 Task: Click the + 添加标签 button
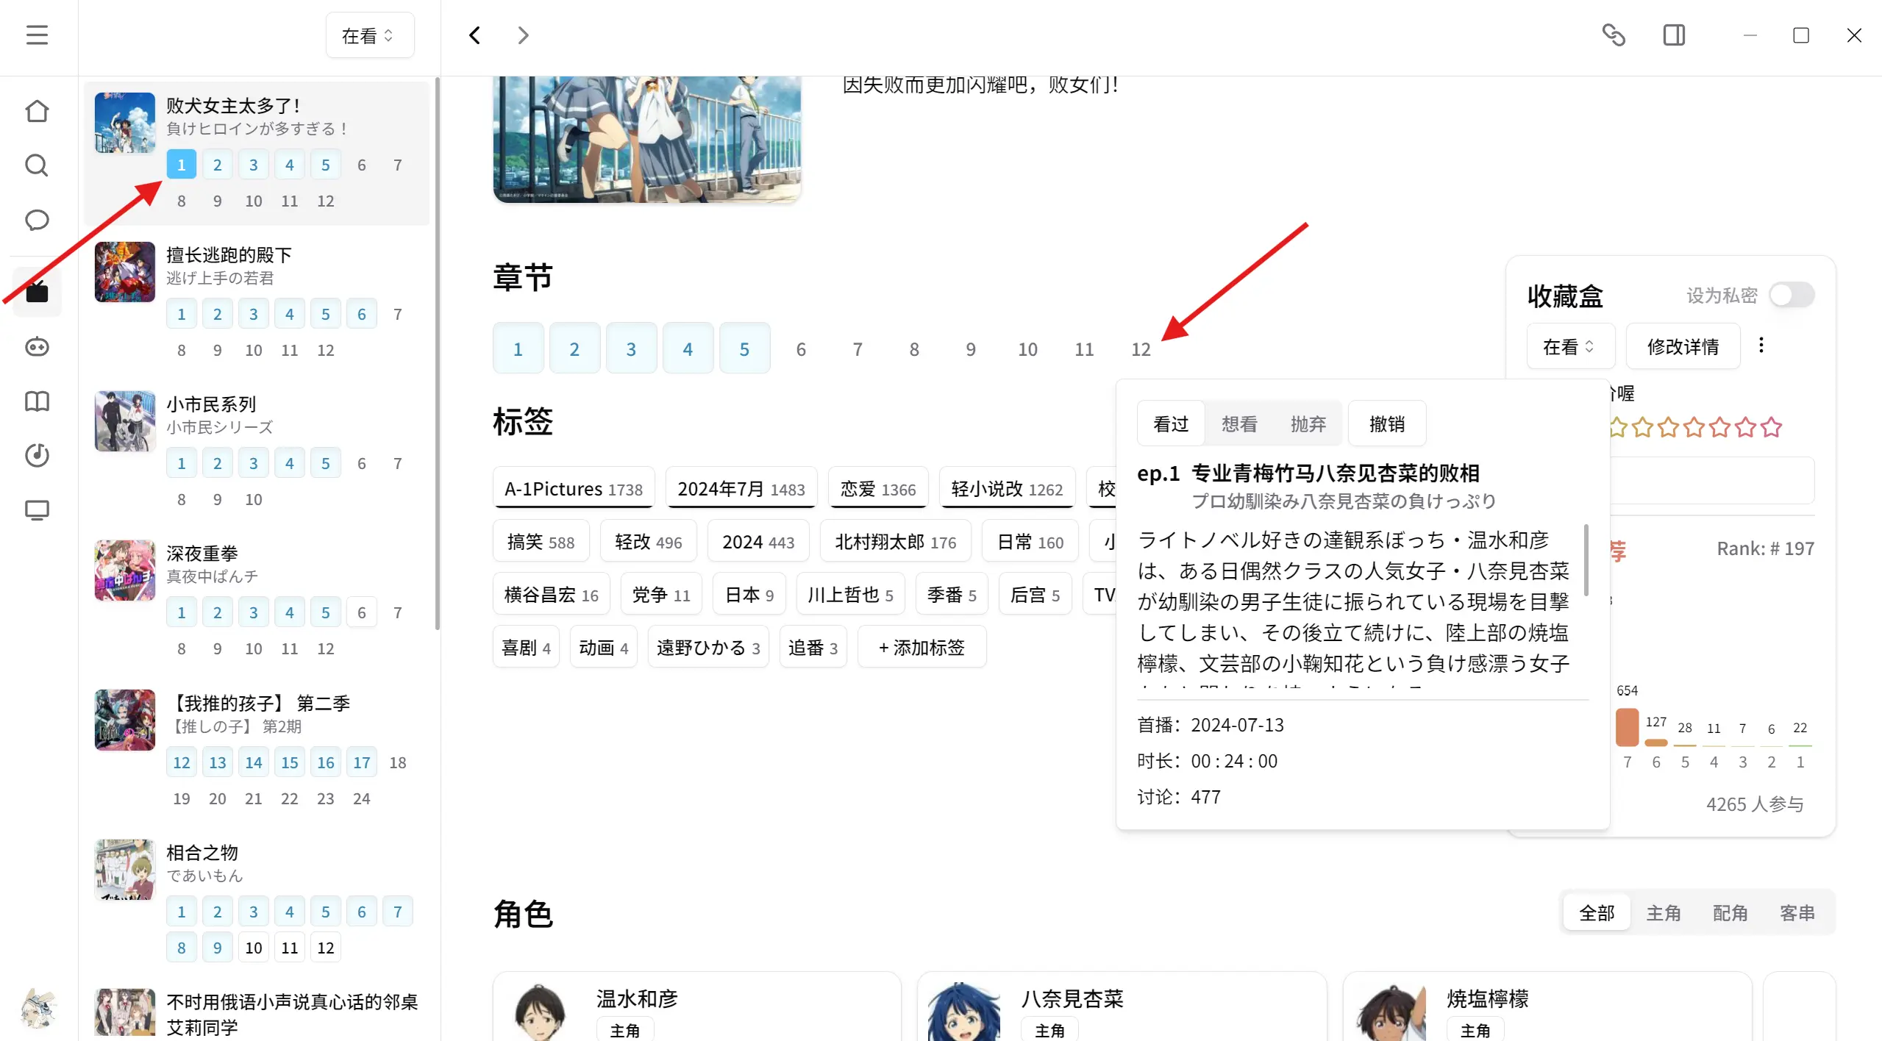922,647
